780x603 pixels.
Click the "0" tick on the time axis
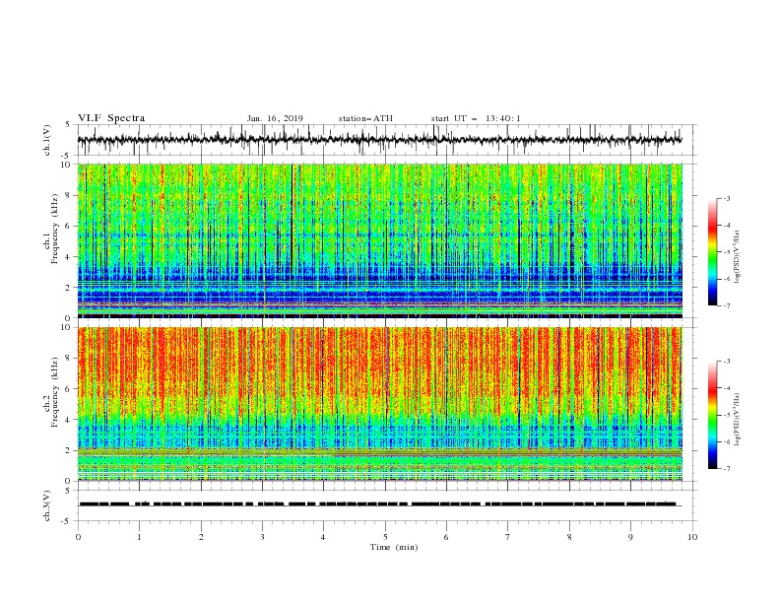[x=78, y=537]
